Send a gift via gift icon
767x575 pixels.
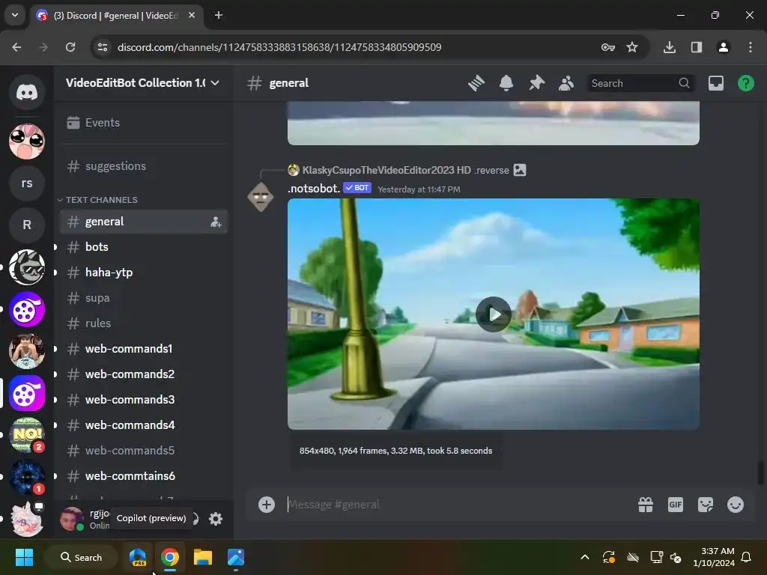646,504
